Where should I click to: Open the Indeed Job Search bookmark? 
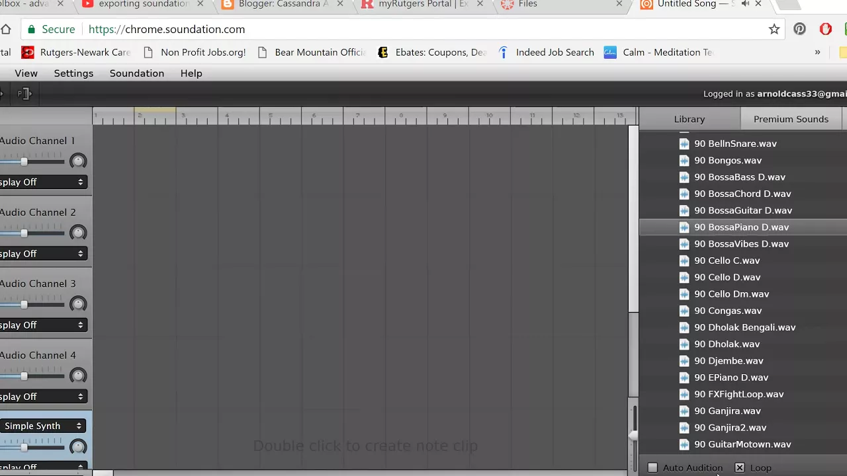(546, 52)
